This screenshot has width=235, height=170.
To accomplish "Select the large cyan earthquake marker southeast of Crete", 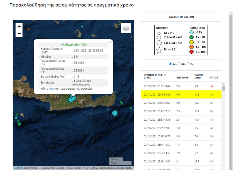I will [115, 113].
